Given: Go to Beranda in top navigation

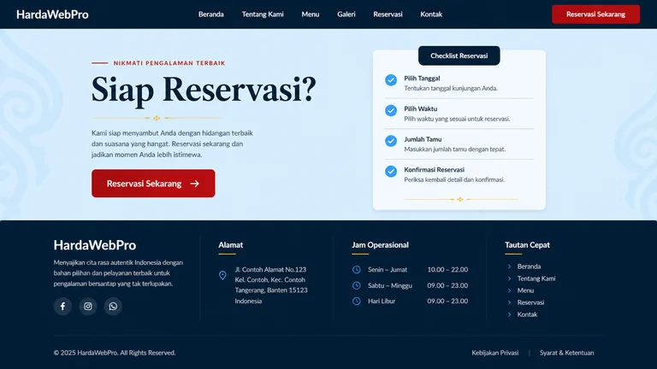Looking at the screenshot, I should pos(210,15).
